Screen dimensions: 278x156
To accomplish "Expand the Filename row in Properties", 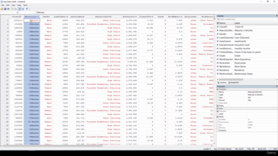I will tap(218, 111).
